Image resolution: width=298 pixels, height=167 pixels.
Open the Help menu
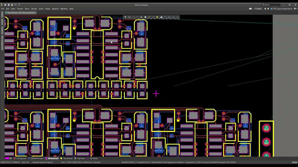71,9
